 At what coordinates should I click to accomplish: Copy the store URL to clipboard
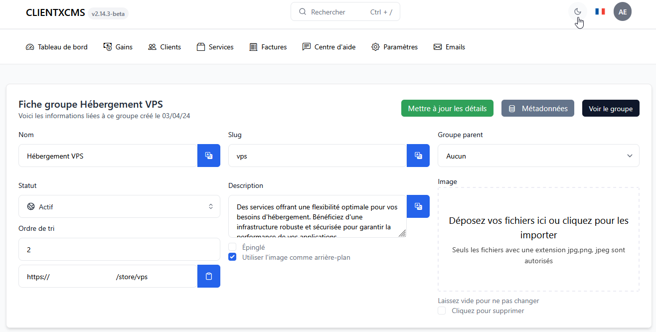(209, 276)
